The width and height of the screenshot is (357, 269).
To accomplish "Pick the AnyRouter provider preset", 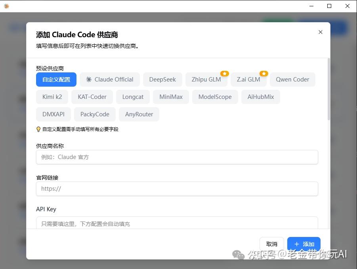I will [x=139, y=114].
